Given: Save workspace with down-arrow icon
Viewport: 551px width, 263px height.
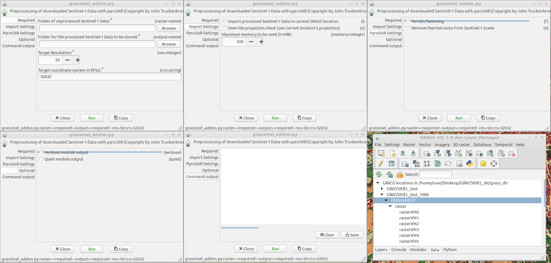Looking at the screenshot, I should click(413, 153).
